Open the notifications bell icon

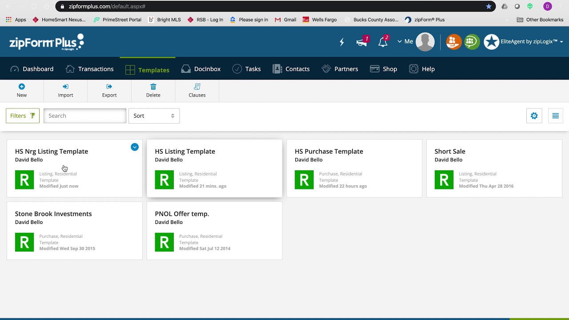click(x=383, y=42)
